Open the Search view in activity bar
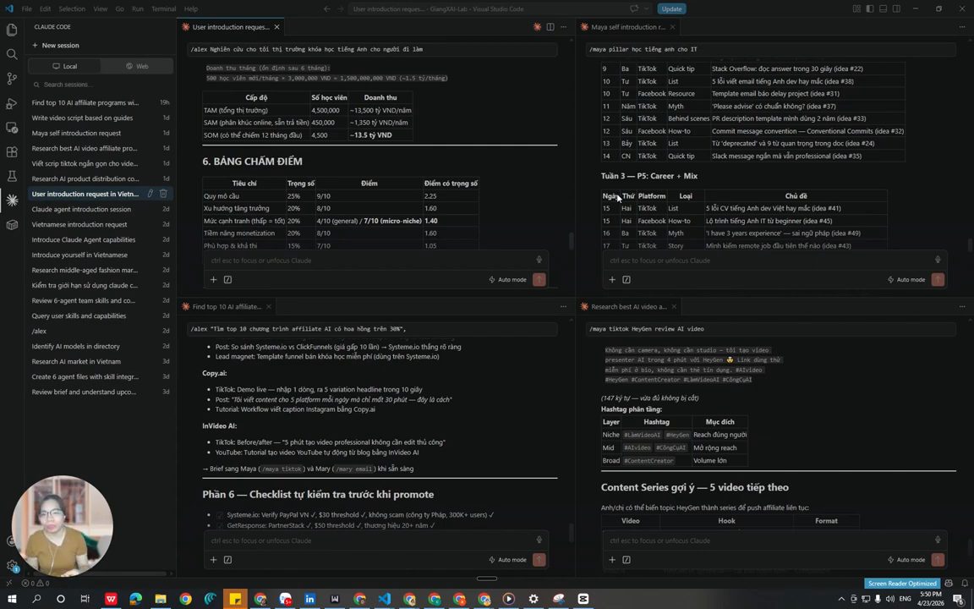Screen dimensions: 974x609 click(12, 54)
